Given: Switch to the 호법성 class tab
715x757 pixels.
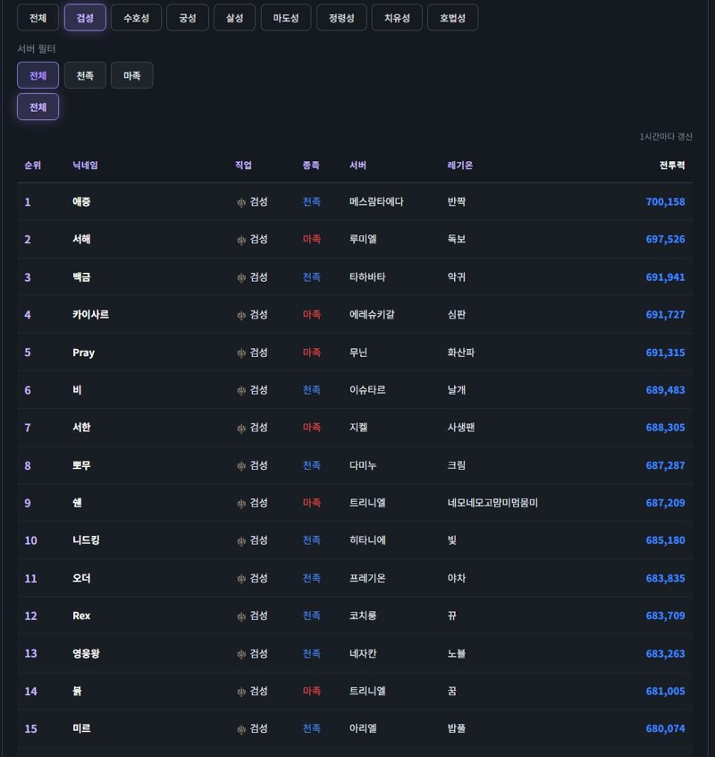Looking at the screenshot, I should point(453,18).
